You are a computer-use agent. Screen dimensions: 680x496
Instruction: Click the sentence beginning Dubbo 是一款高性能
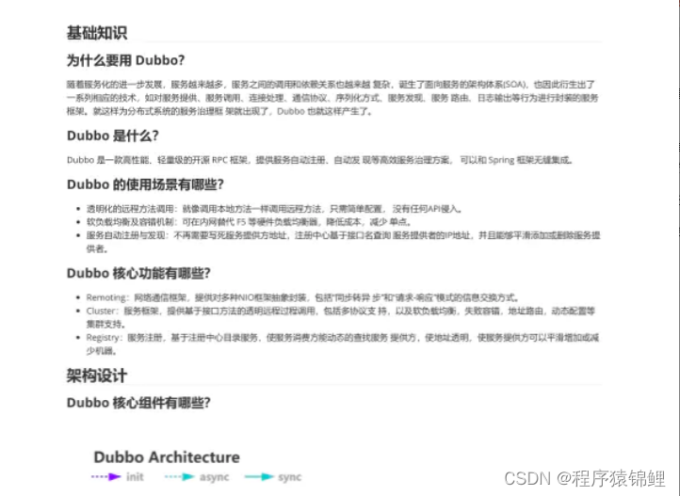(320, 160)
